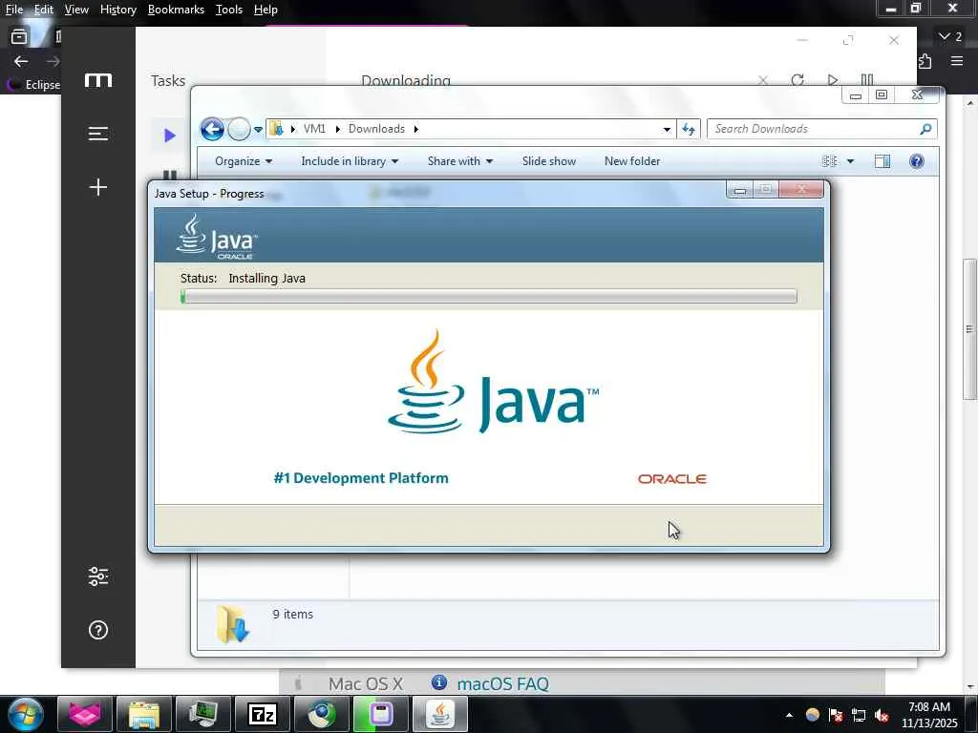Click the refresh icon beside Downloading

pyautogui.click(x=797, y=80)
